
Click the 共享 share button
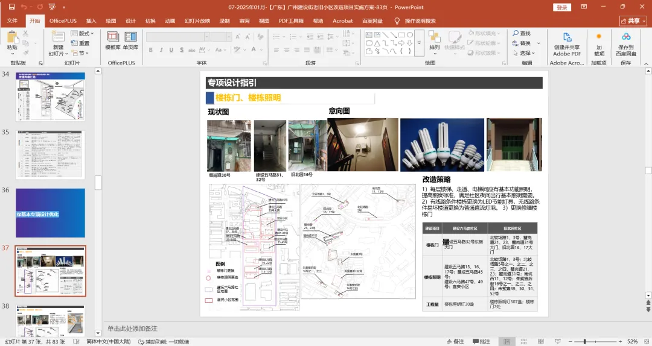tap(632, 20)
